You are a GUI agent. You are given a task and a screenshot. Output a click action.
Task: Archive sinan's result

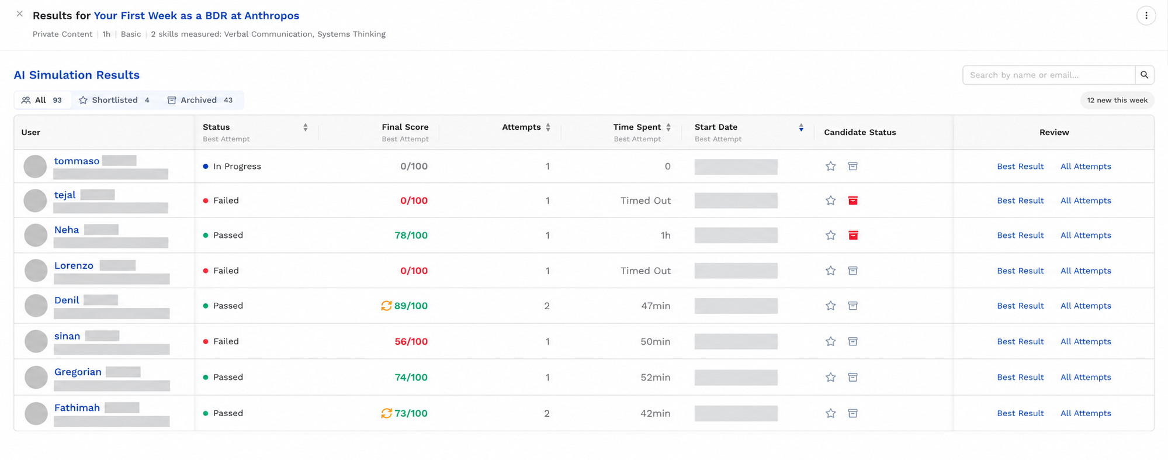[x=852, y=341]
